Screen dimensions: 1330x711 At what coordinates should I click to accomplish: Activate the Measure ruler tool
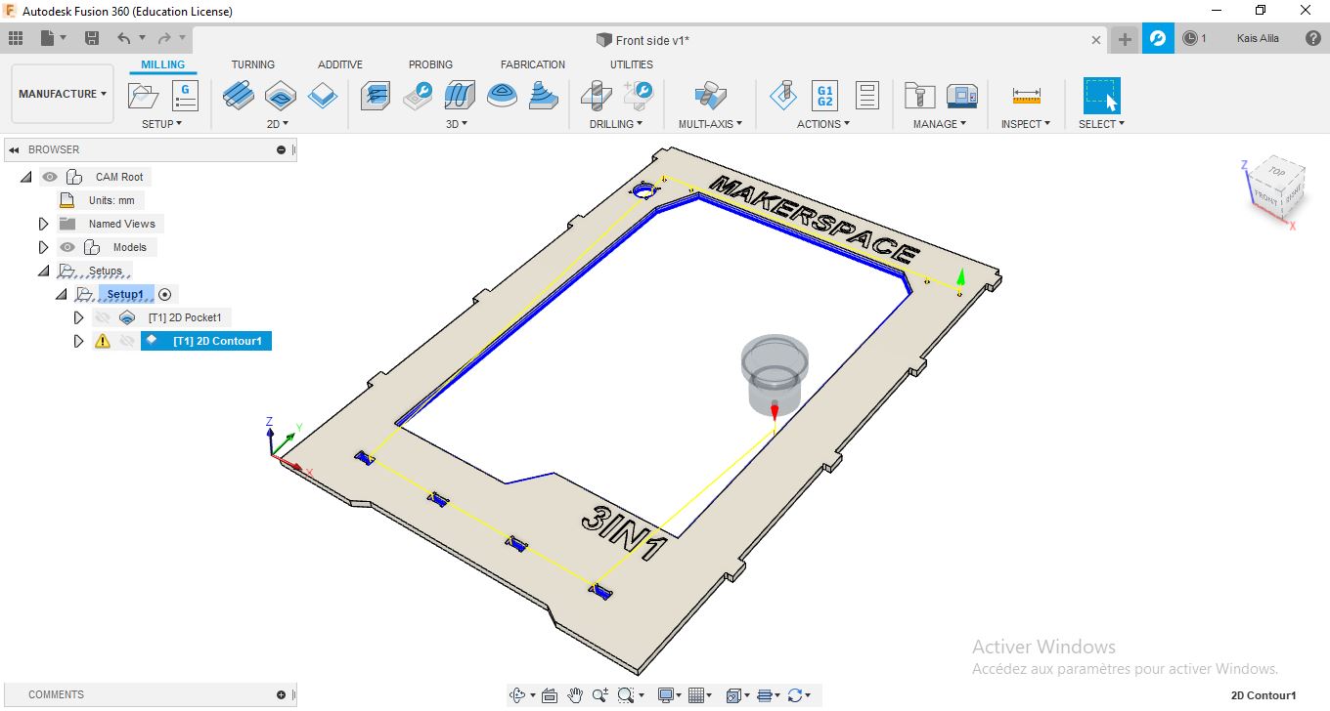point(1026,96)
